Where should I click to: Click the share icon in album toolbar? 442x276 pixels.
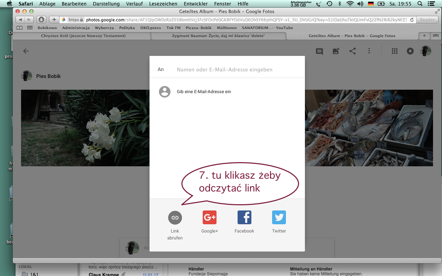(x=353, y=51)
